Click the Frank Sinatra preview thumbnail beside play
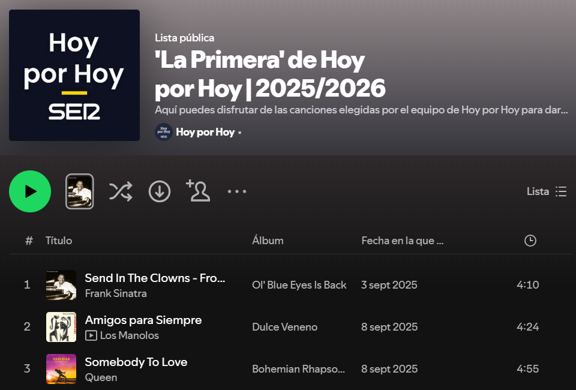The height and width of the screenshot is (390, 576). pyautogui.click(x=80, y=191)
